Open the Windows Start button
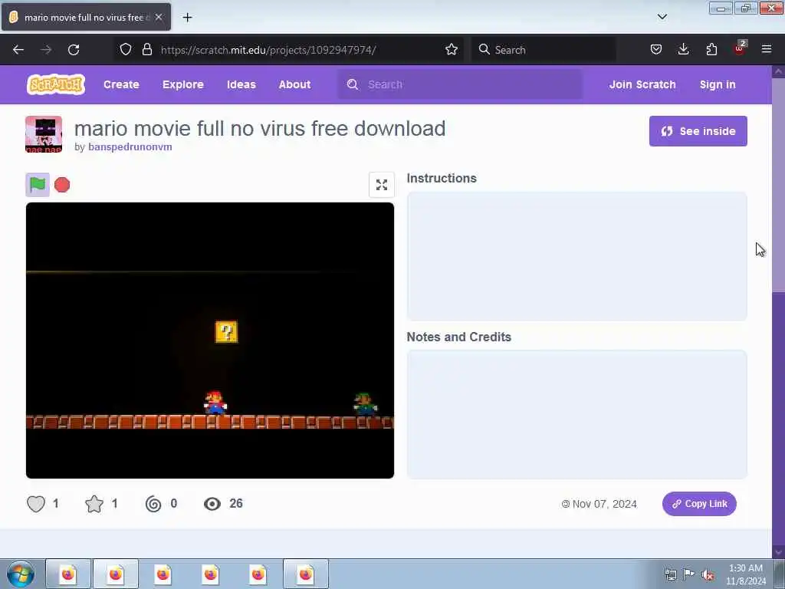Screen dimensions: 785x589 click(21, 574)
